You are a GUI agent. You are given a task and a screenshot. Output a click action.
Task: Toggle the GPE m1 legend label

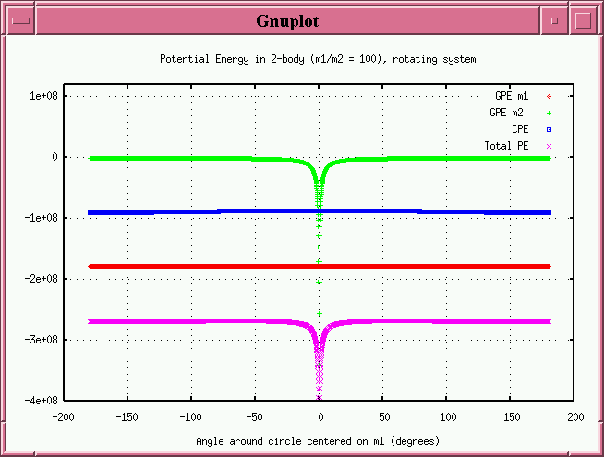coord(512,96)
